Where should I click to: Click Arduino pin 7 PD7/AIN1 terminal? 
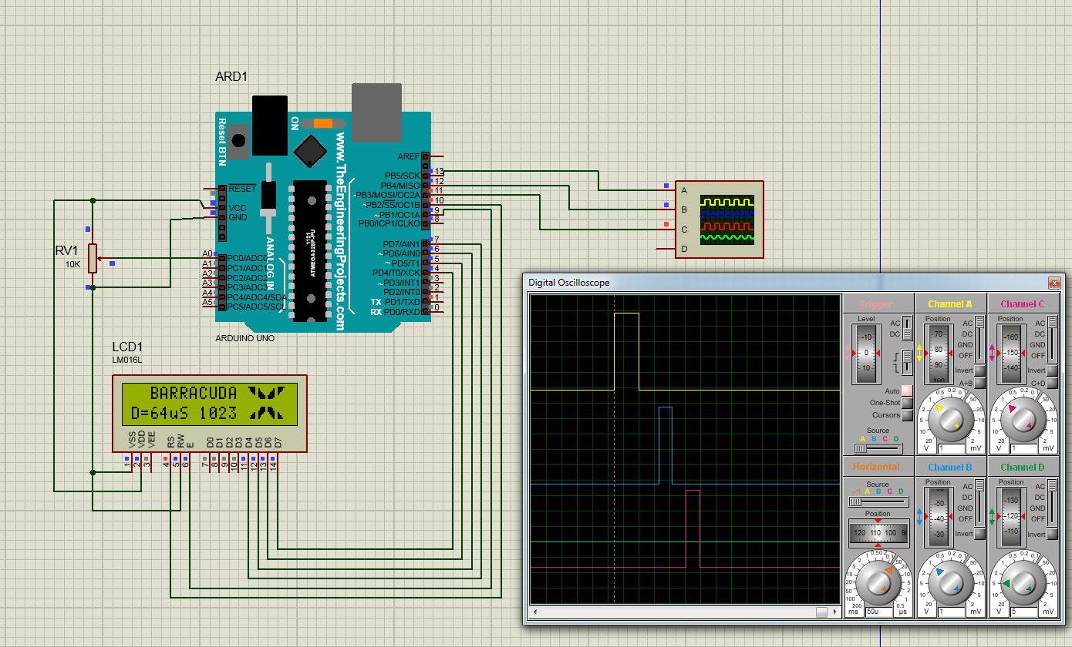coord(427,243)
